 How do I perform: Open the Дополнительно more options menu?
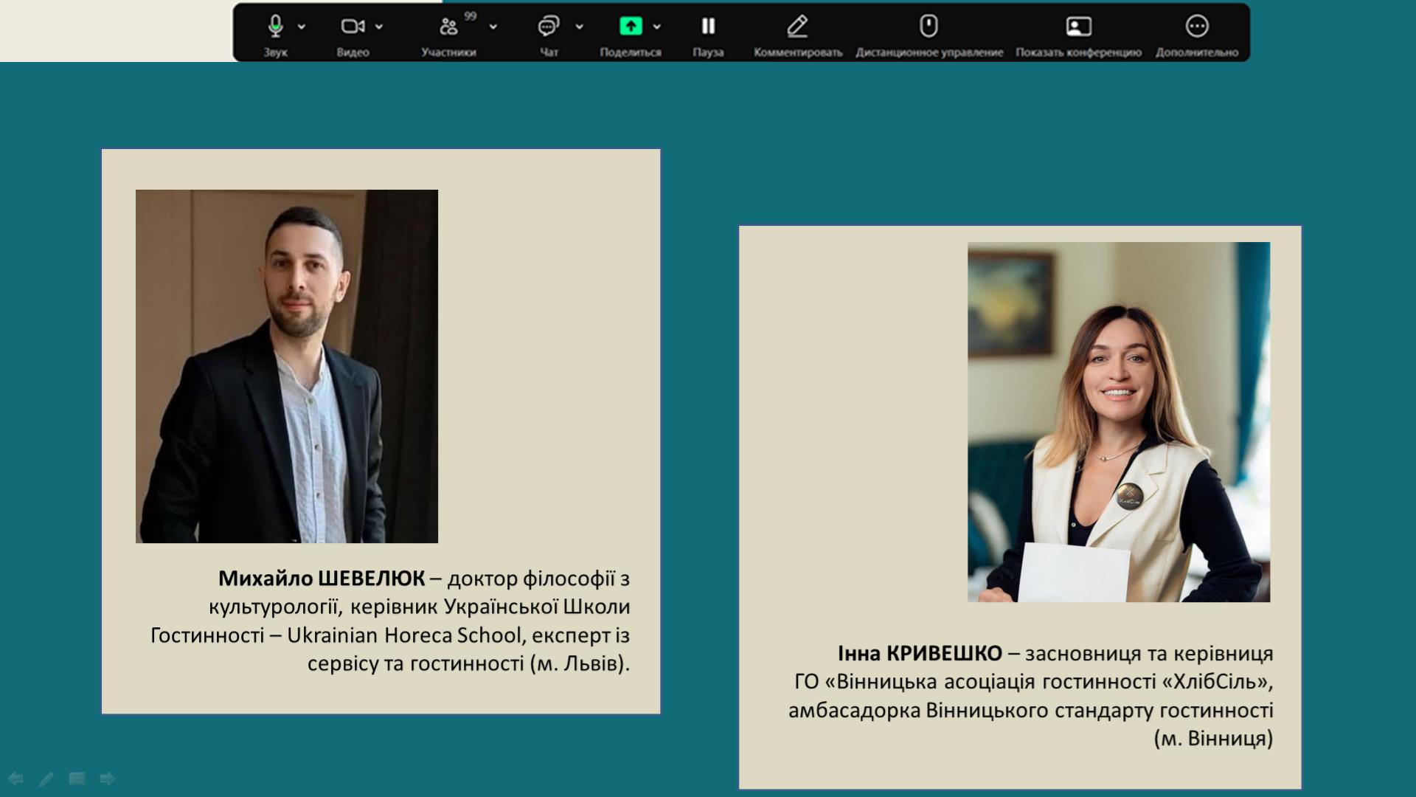(1196, 27)
